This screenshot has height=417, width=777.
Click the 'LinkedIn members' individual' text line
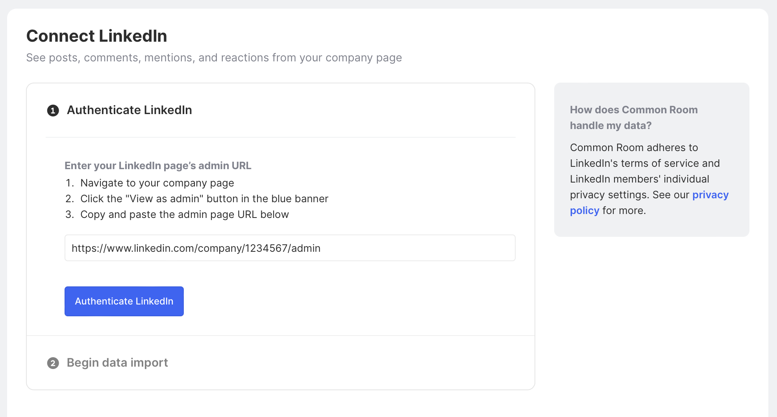(x=639, y=179)
